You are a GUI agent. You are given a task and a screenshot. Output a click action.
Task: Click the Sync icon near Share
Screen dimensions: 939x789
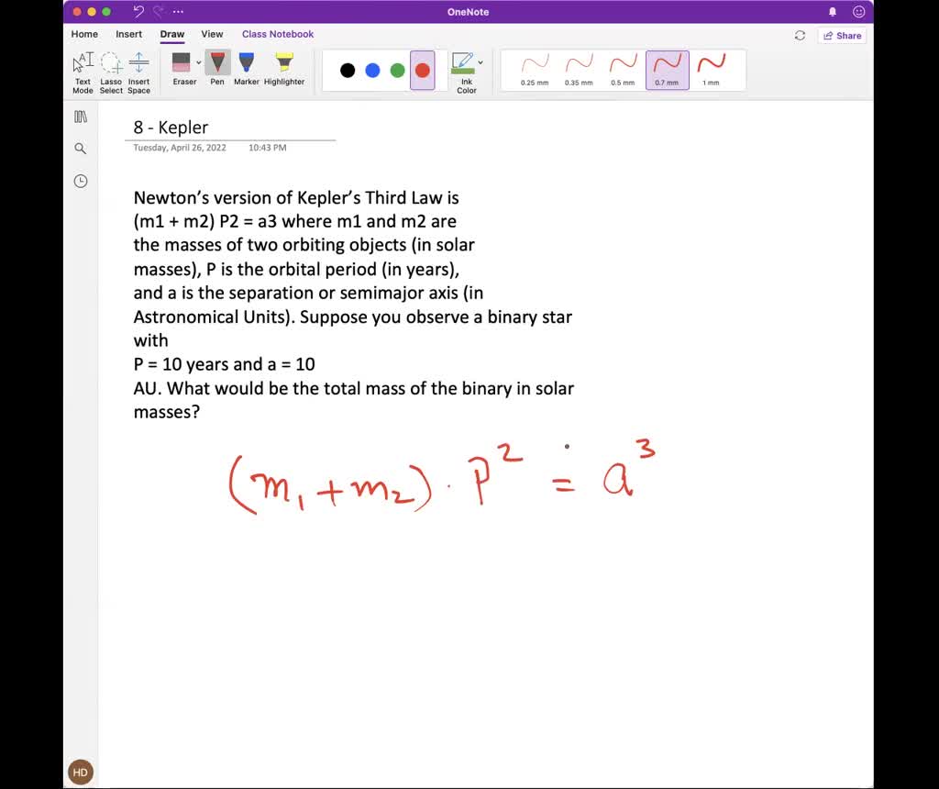point(799,35)
